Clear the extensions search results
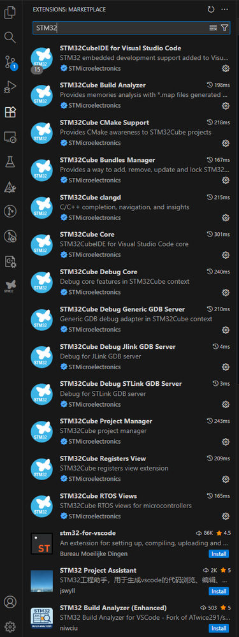The width and height of the screenshot is (239, 637). pos(213,27)
